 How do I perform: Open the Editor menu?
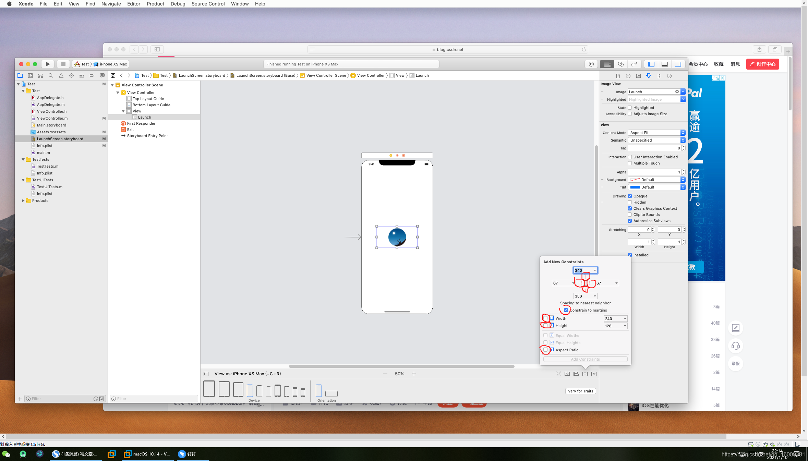(133, 4)
